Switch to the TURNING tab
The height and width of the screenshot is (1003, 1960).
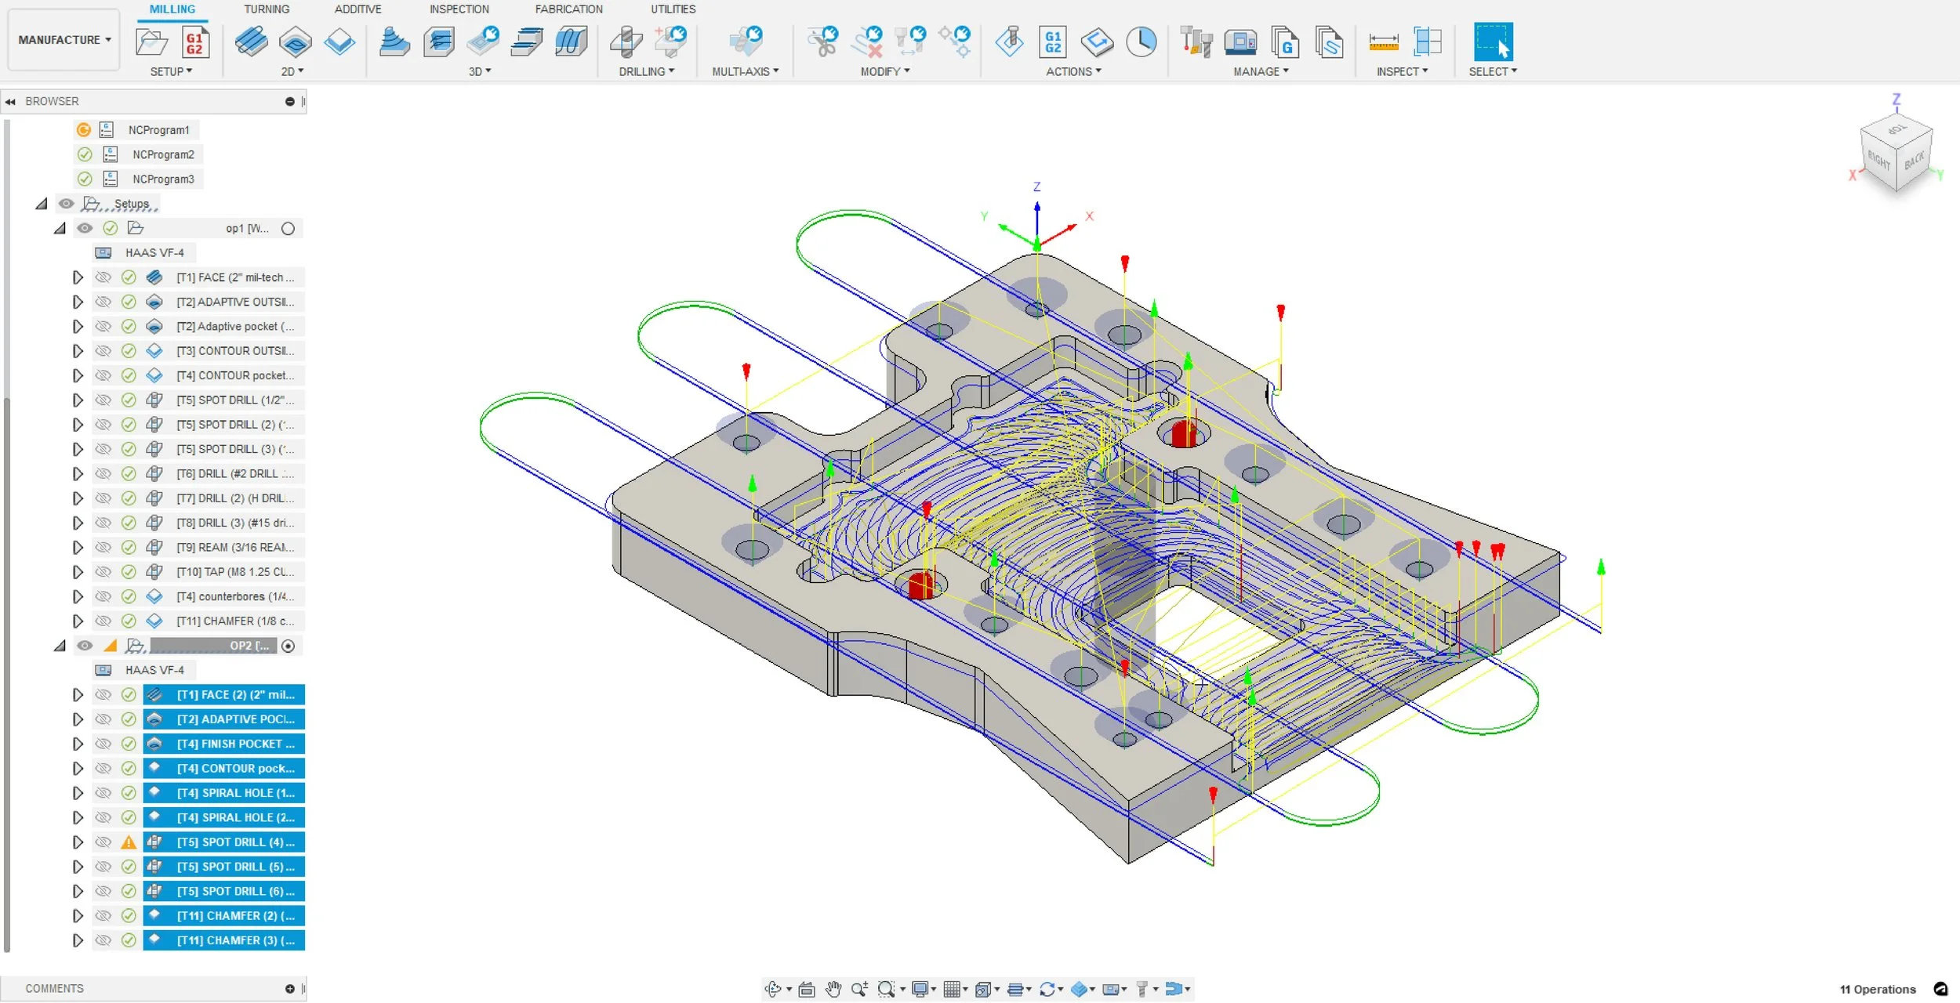267,9
